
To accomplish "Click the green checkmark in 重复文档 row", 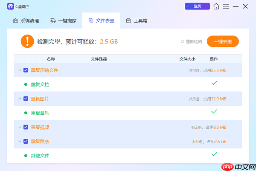I will (214, 83).
